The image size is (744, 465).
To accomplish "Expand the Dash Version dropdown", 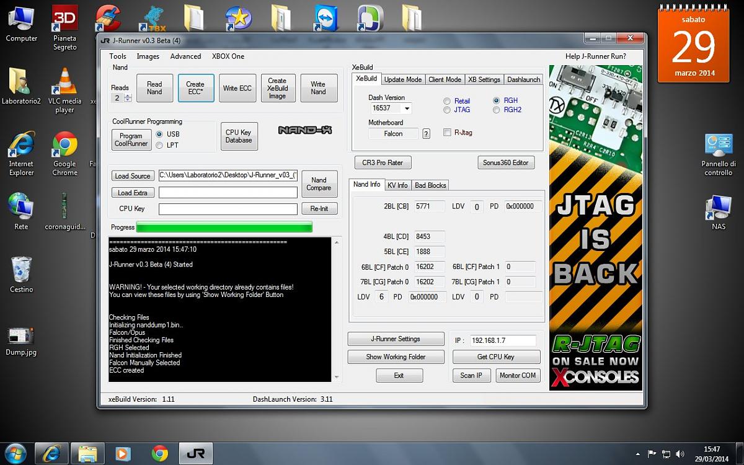I will pyautogui.click(x=407, y=108).
